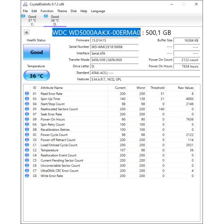Viewport: 224px width, 224px height.
Task: Click the Current column header
Action: [117, 88]
